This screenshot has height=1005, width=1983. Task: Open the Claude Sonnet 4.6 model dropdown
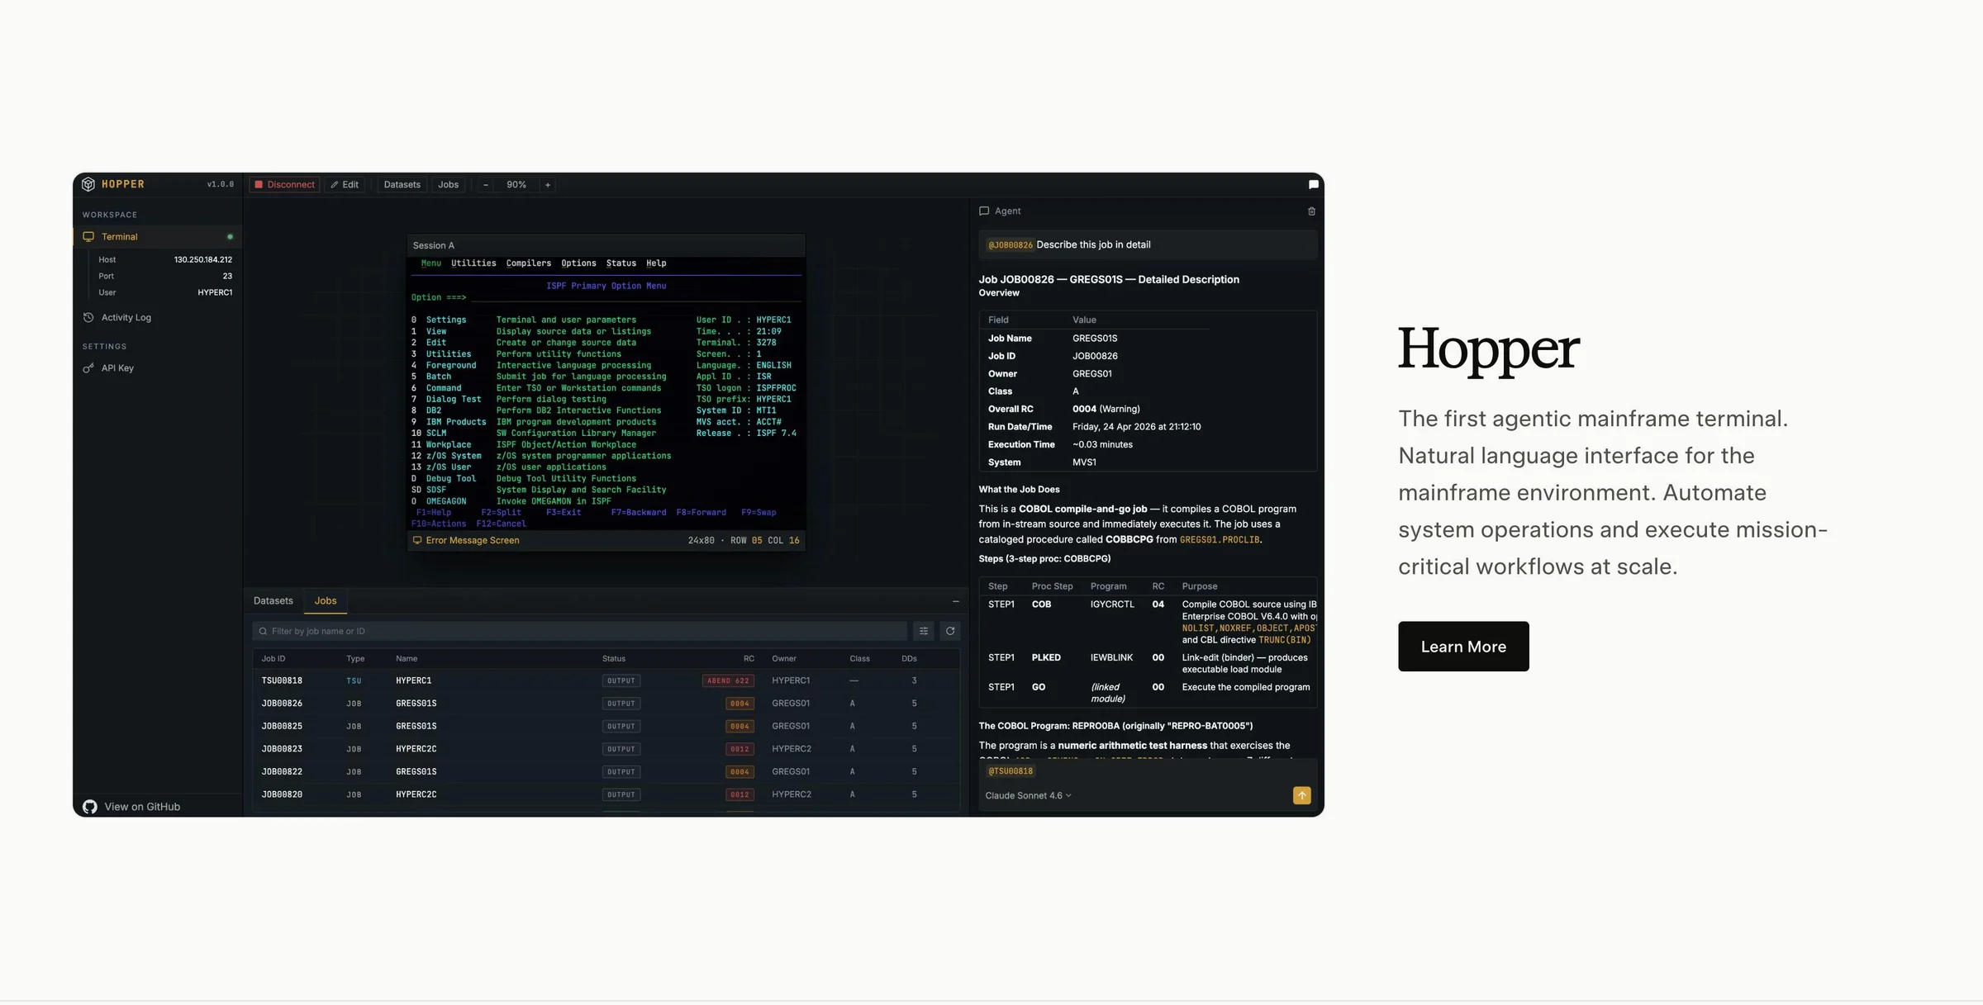click(1028, 796)
